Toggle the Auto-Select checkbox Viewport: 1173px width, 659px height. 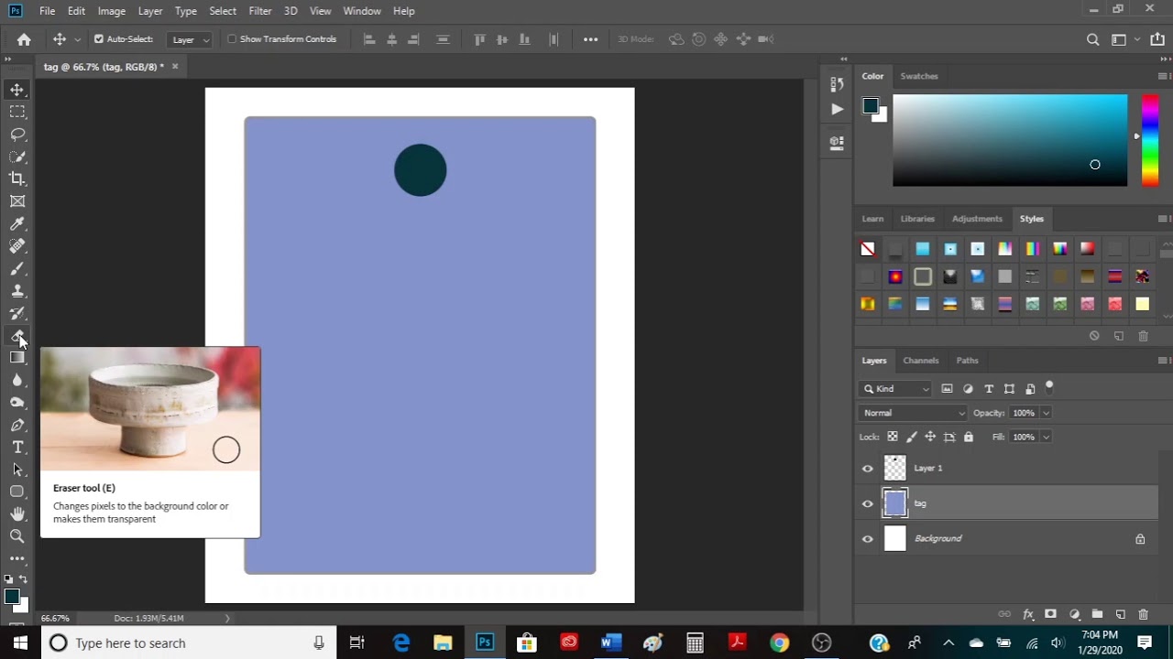coord(99,39)
